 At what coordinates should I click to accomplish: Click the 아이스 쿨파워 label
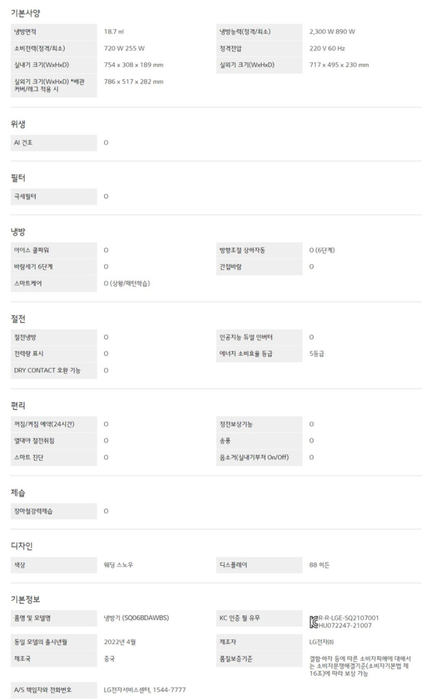[x=31, y=250]
